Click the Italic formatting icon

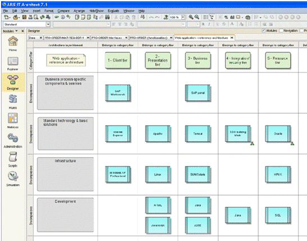[209, 24]
